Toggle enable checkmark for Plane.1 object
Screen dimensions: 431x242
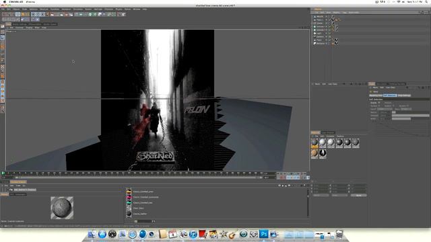pyautogui.click(x=330, y=19)
